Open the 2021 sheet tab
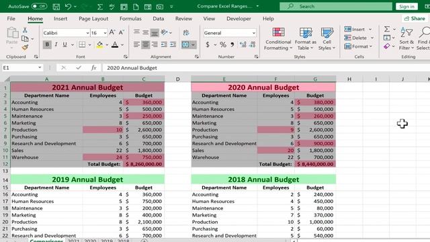Viewport: 430px width, 242px height. coord(73,241)
